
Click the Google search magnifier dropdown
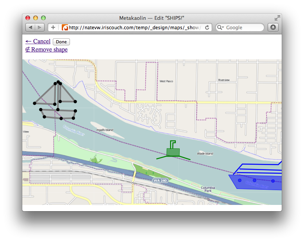click(x=220, y=27)
